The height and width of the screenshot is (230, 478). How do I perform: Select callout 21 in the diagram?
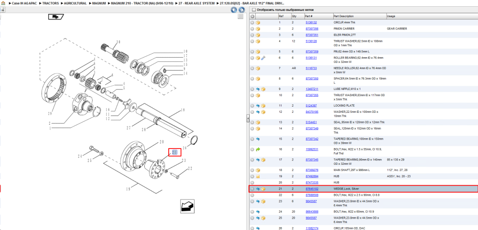pos(175,152)
